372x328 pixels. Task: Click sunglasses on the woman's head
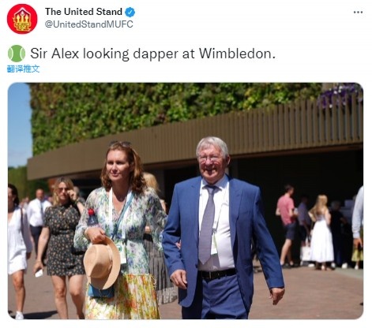point(120,144)
